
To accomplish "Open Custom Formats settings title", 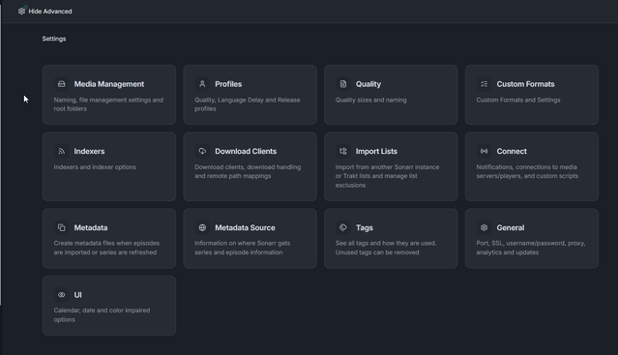I will click(x=525, y=84).
